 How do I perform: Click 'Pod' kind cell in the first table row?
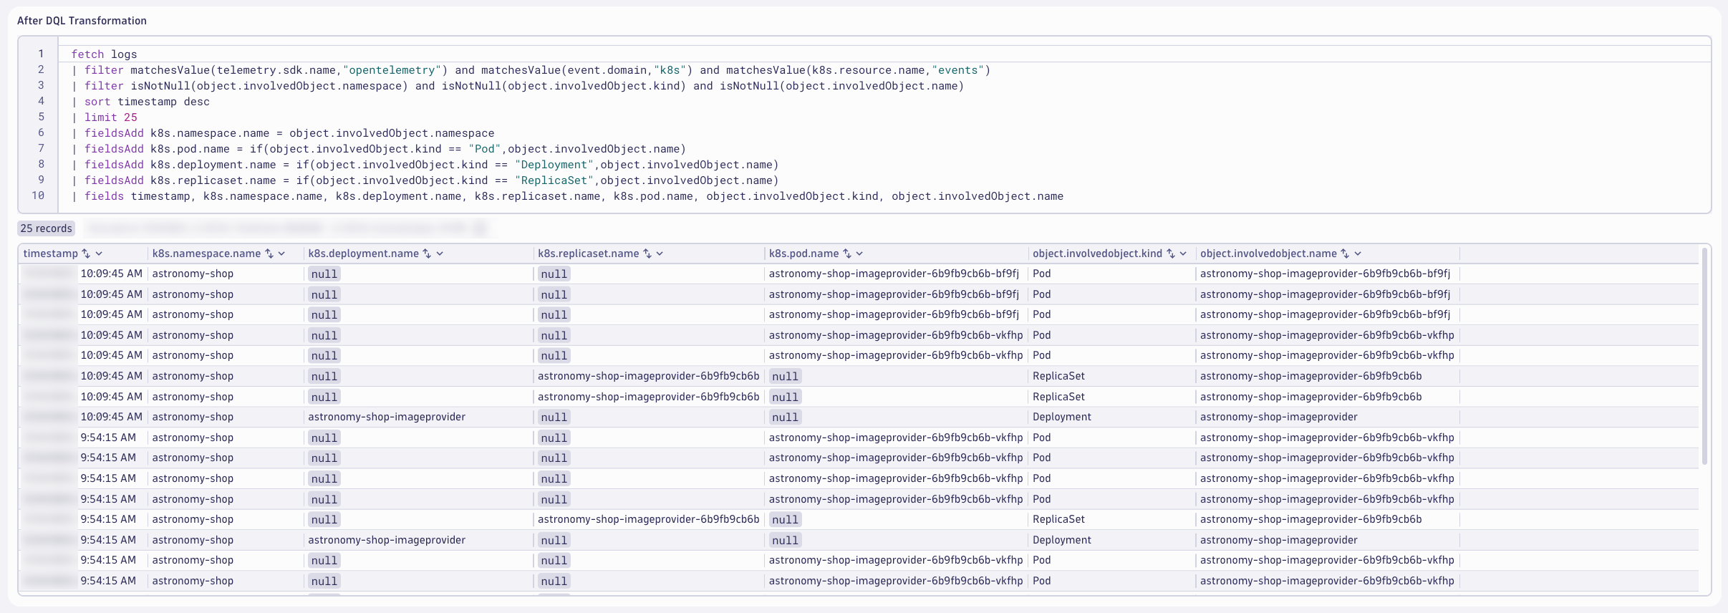point(1042,274)
